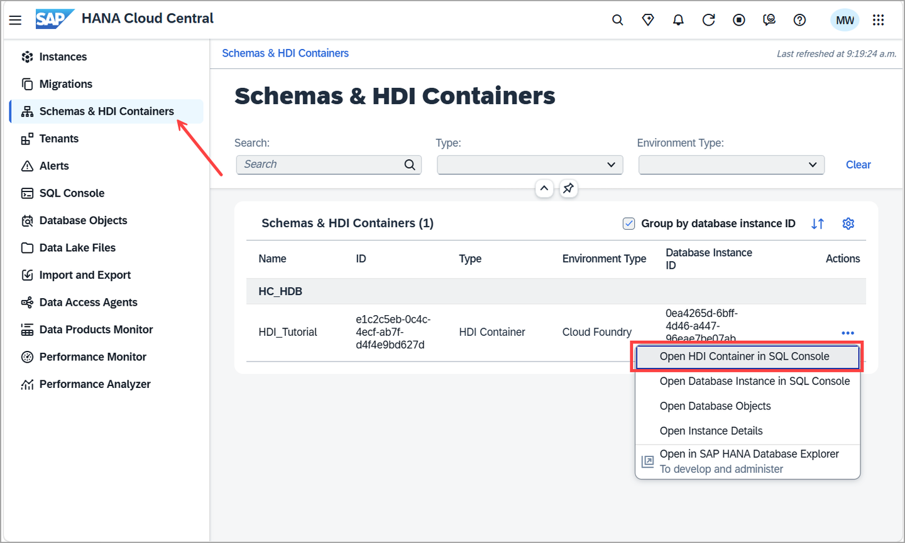Viewport: 905px width, 543px height.
Task: Click the Tenants sidebar icon
Action: [27, 139]
